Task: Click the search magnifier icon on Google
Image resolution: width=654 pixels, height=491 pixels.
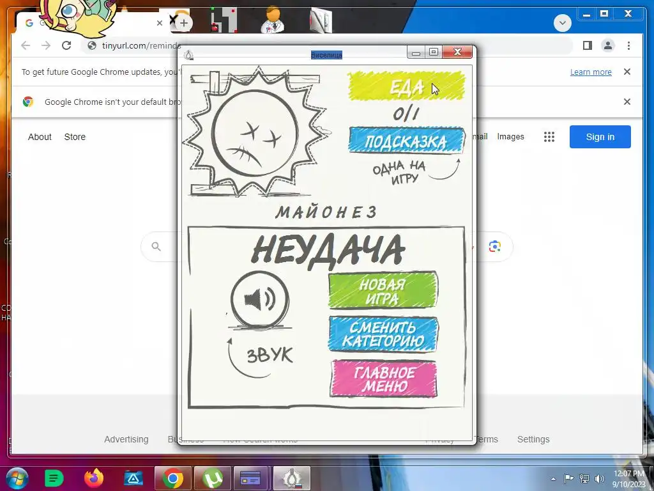Action: (156, 246)
